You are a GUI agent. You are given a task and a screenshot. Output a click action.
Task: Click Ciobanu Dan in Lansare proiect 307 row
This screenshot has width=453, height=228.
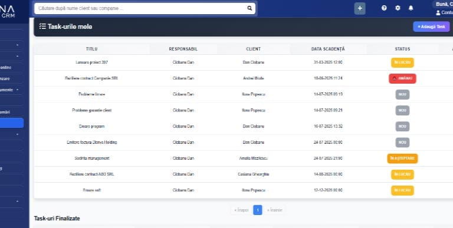183,62
